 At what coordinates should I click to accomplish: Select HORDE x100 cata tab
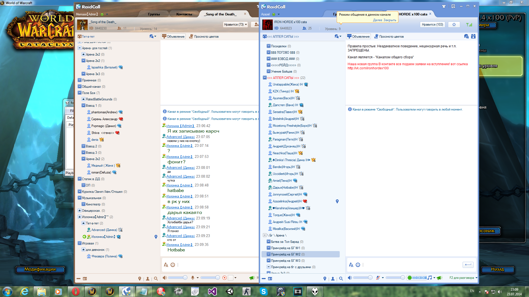pos(413,14)
